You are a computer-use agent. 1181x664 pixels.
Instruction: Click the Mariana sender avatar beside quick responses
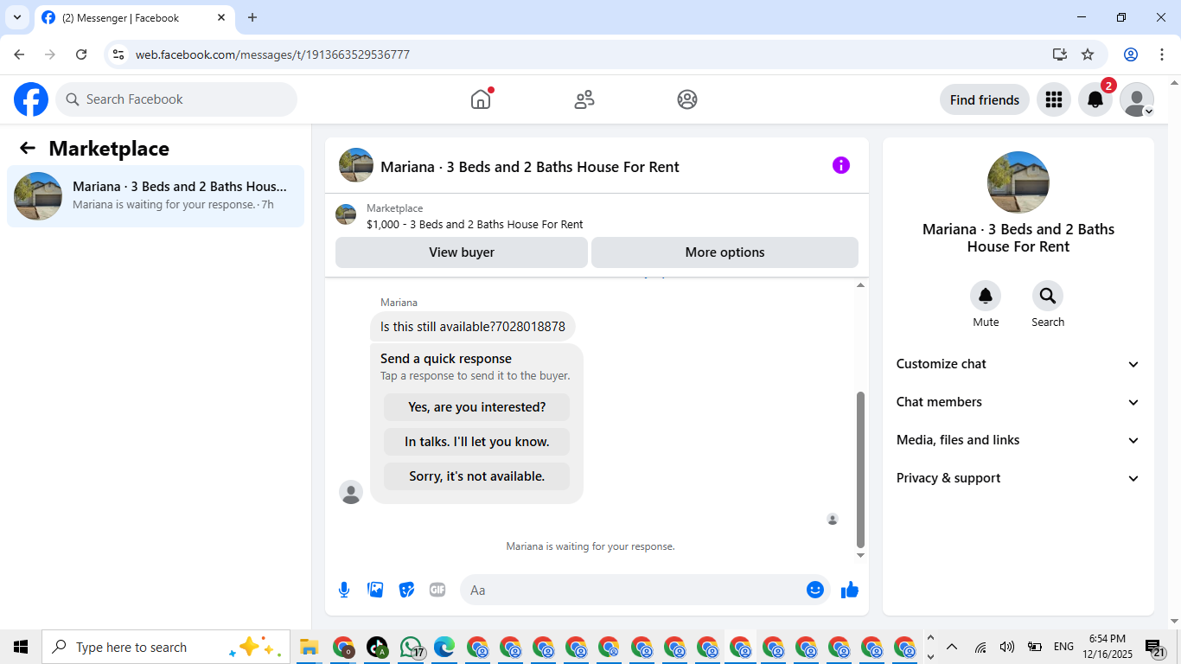click(x=351, y=492)
